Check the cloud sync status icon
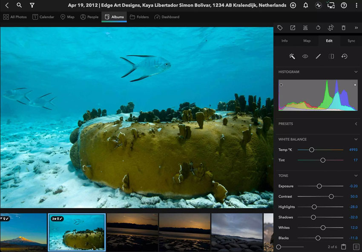Screen dimensions: 362x252 [x=331, y=5]
